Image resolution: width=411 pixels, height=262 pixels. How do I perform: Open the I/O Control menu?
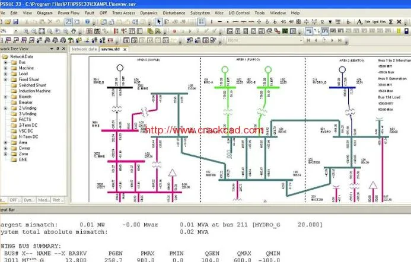[239, 13]
